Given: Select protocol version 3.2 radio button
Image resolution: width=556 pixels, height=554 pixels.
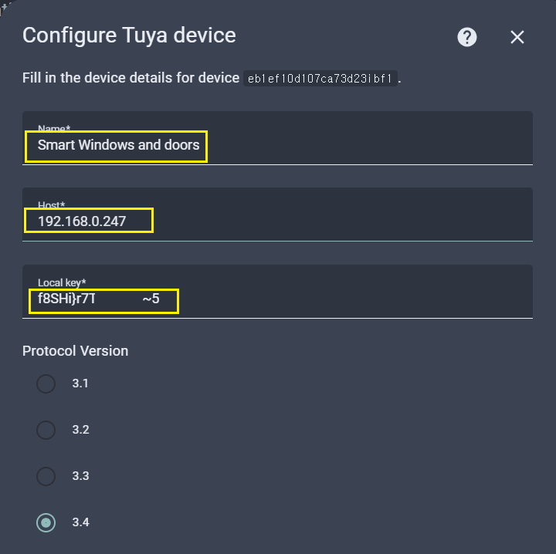Looking at the screenshot, I should point(46,430).
